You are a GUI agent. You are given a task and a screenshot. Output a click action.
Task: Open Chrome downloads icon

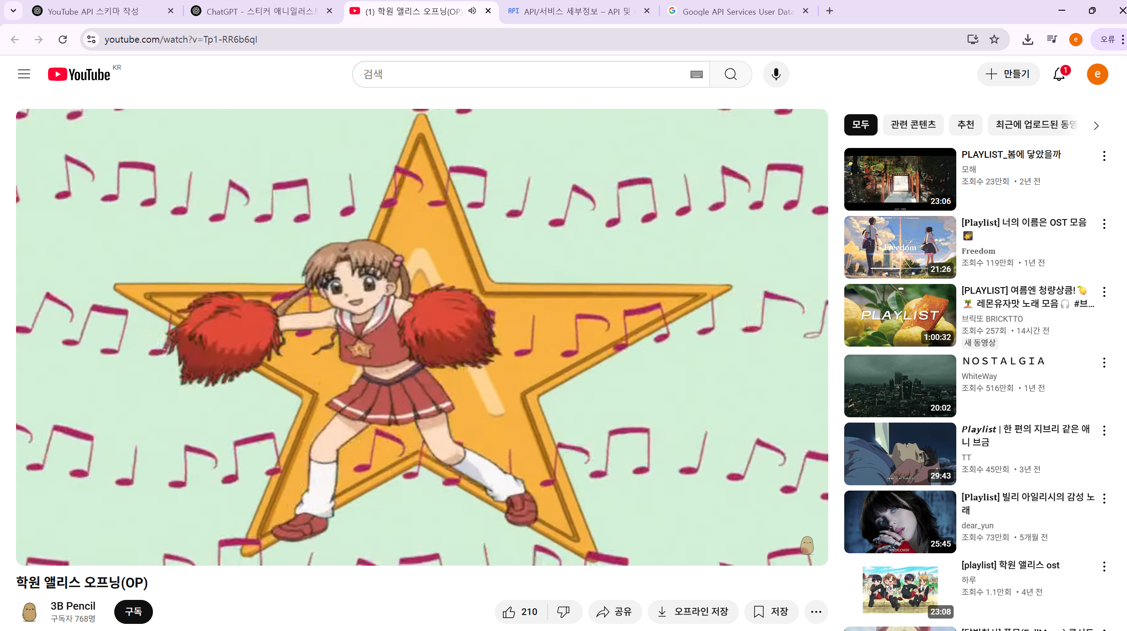click(1027, 40)
